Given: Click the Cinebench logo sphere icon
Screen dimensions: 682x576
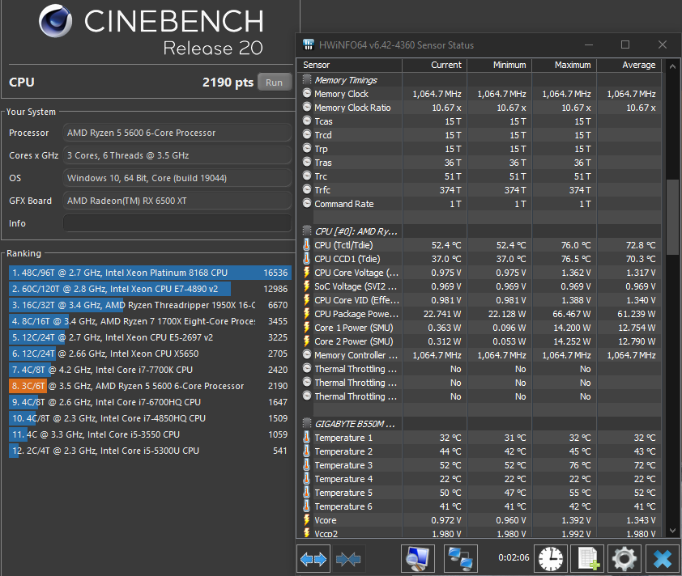Looking at the screenshot, I should pos(56,21).
